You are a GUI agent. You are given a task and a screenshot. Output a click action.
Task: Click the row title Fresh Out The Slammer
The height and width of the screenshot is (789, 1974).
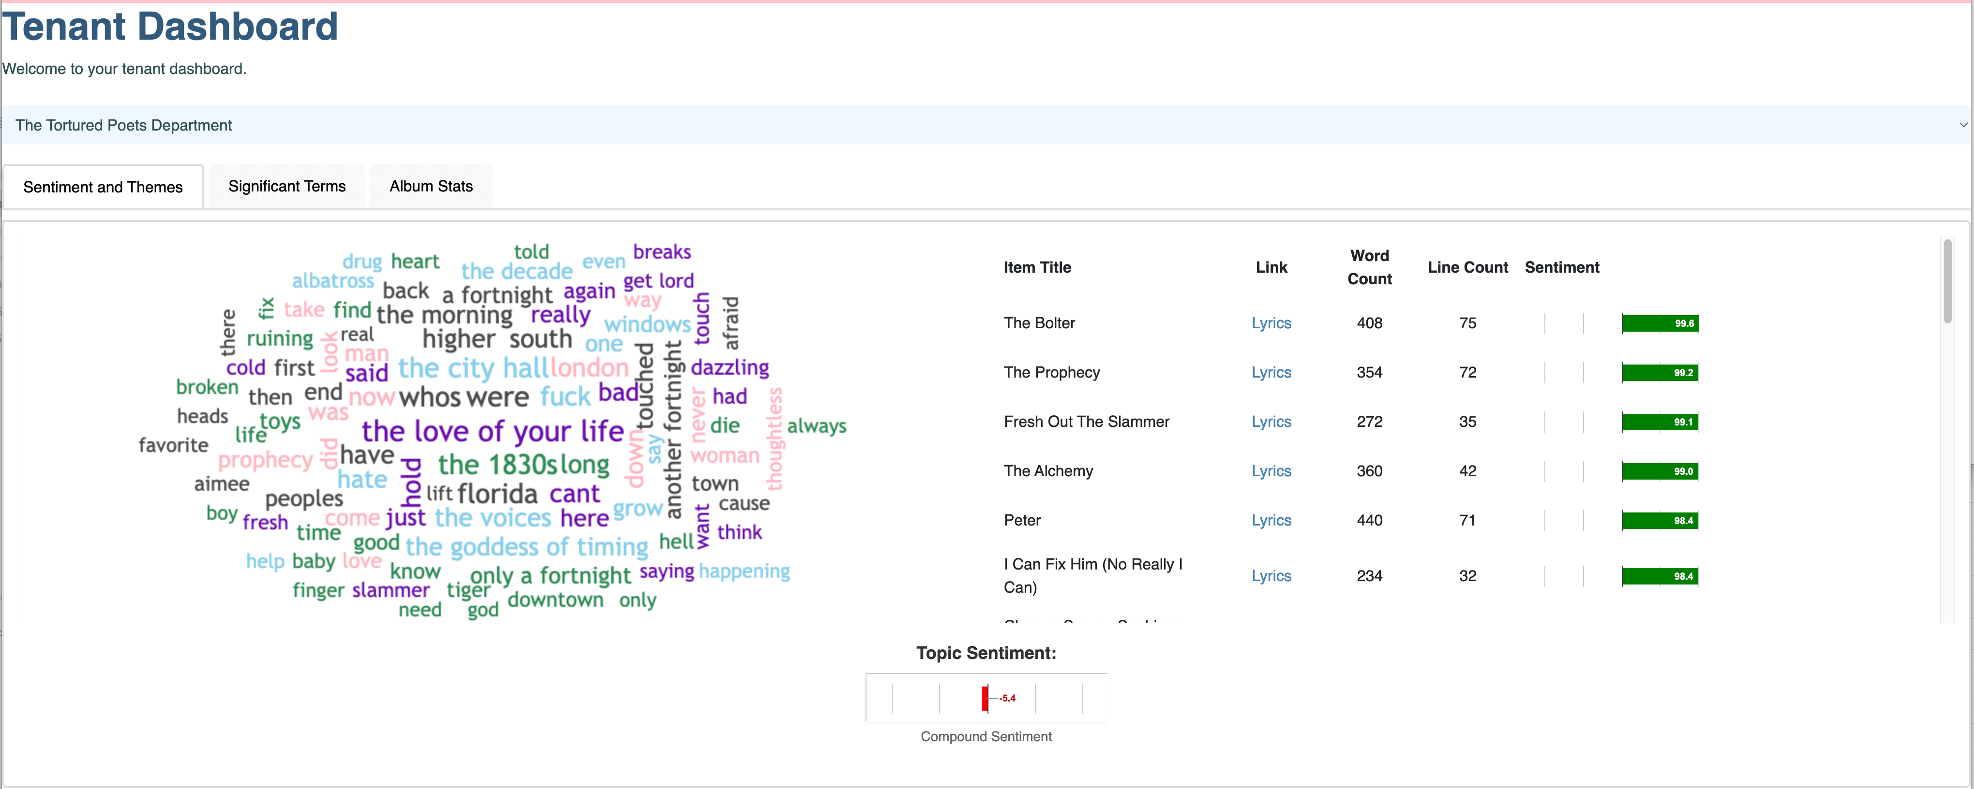click(1086, 422)
